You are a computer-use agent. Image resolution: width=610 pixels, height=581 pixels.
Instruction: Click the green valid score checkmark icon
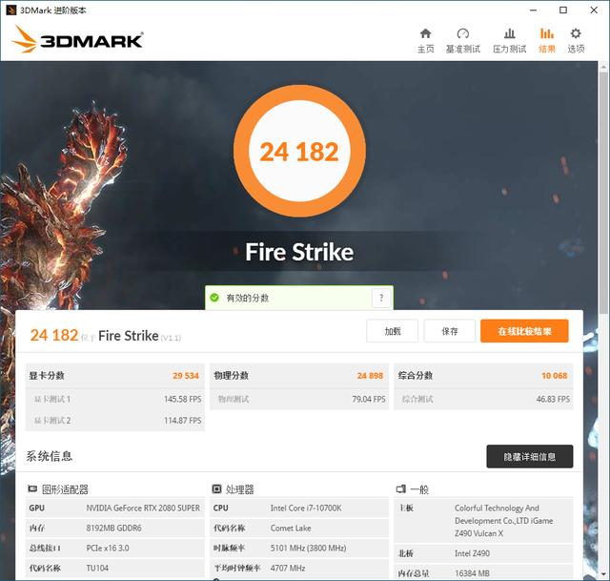(x=214, y=298)
